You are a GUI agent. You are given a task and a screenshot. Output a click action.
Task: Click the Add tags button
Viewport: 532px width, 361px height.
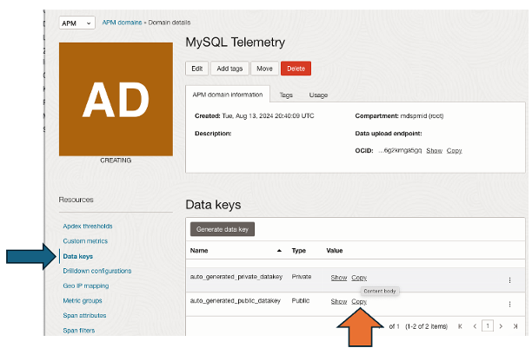(x=229, y=69)
